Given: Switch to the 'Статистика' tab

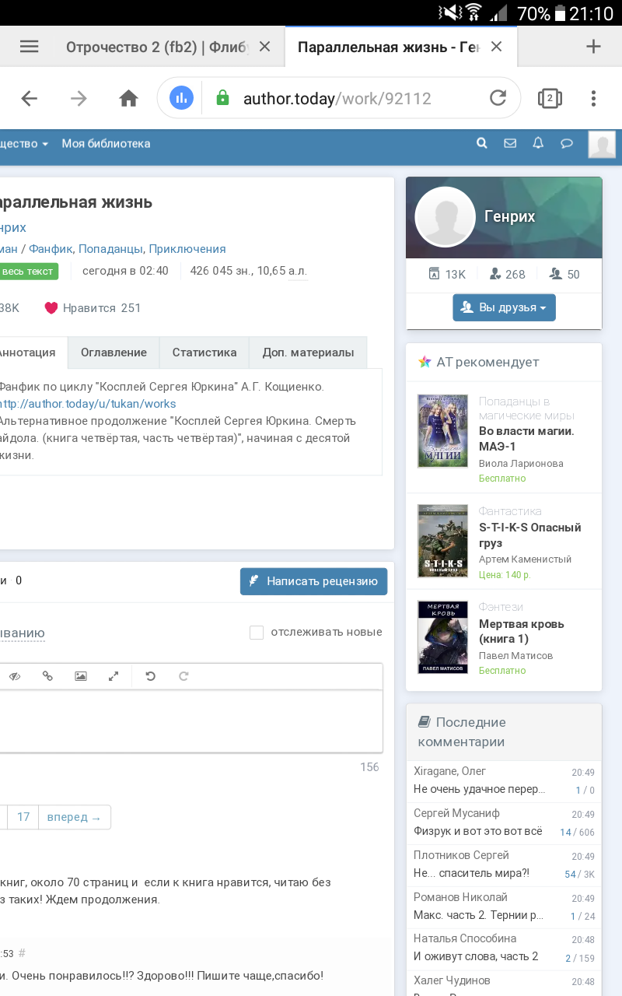Looking at the screenshot, I should coord(204,352).
